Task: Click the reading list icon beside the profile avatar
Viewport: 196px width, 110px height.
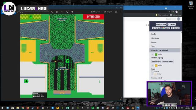Action: (x=173, y=12)
